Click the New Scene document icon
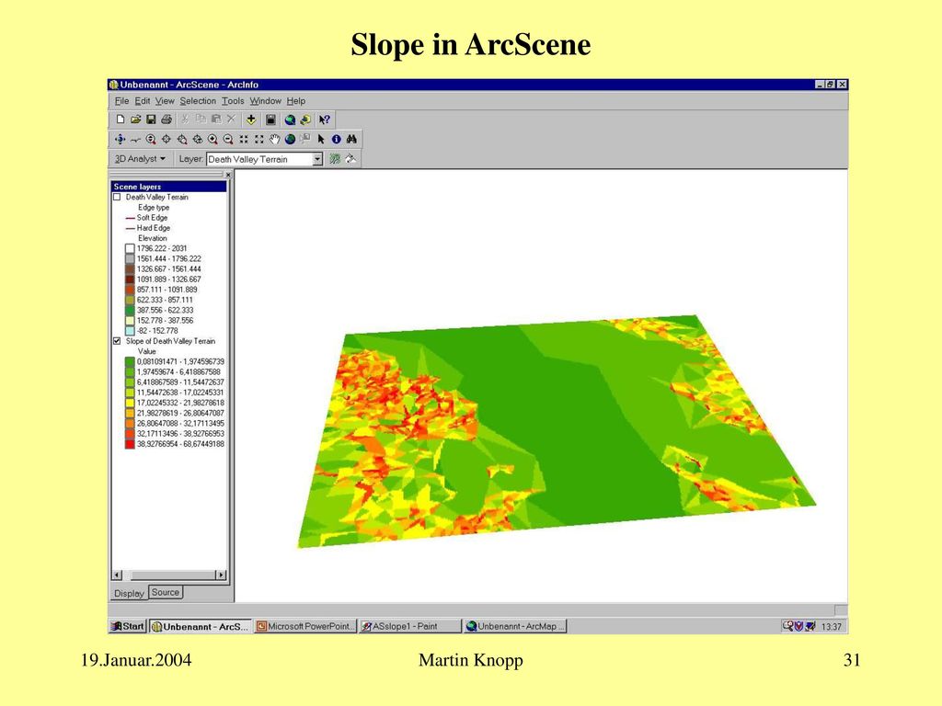This screenshot has height=706, width=942. [121, 120]
